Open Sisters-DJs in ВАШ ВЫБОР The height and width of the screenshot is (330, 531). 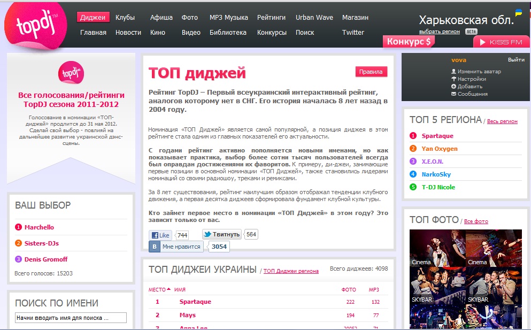41,243
